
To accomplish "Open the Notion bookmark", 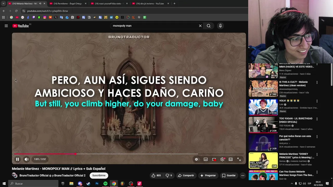I will 89,17.
